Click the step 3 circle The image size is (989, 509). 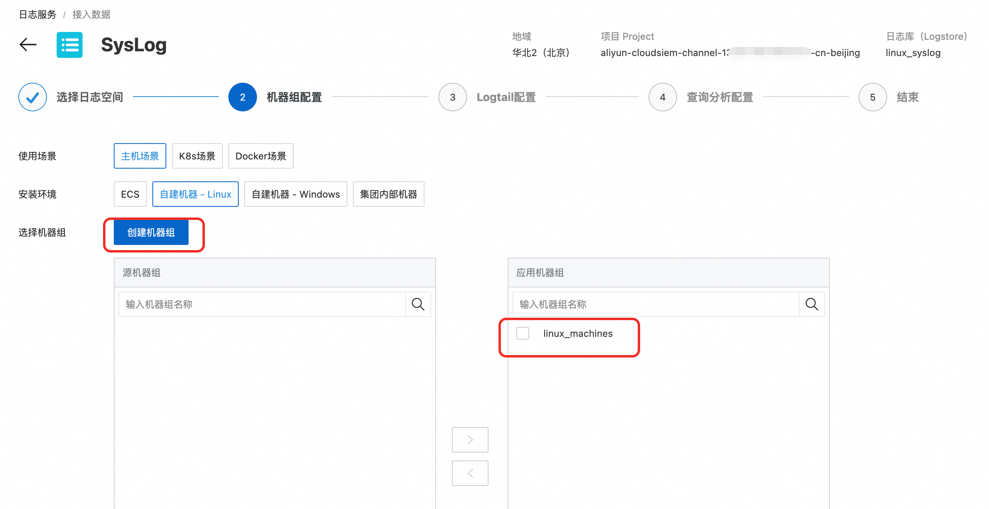pos(453,97)
